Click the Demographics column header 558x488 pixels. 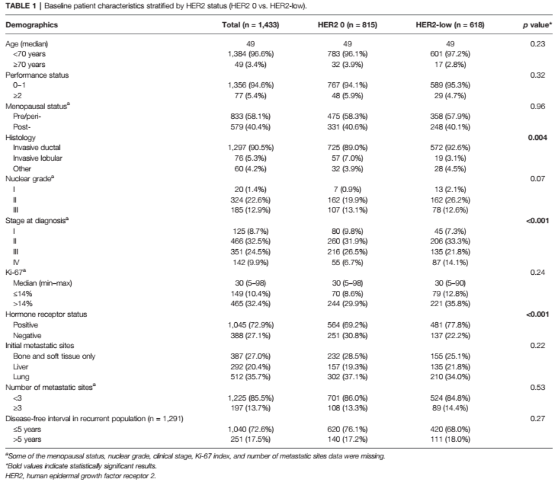click(32, 26)
